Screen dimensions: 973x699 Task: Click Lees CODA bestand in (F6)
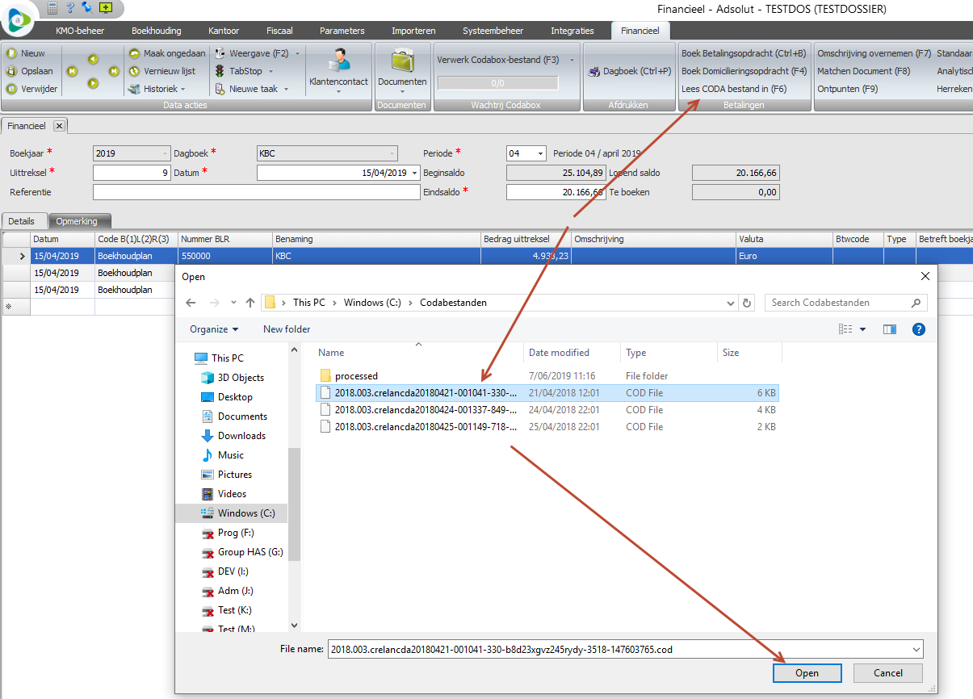click(733, 89)
